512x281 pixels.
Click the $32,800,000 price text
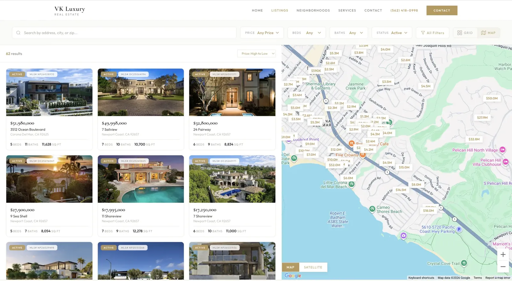pos(205,123)
